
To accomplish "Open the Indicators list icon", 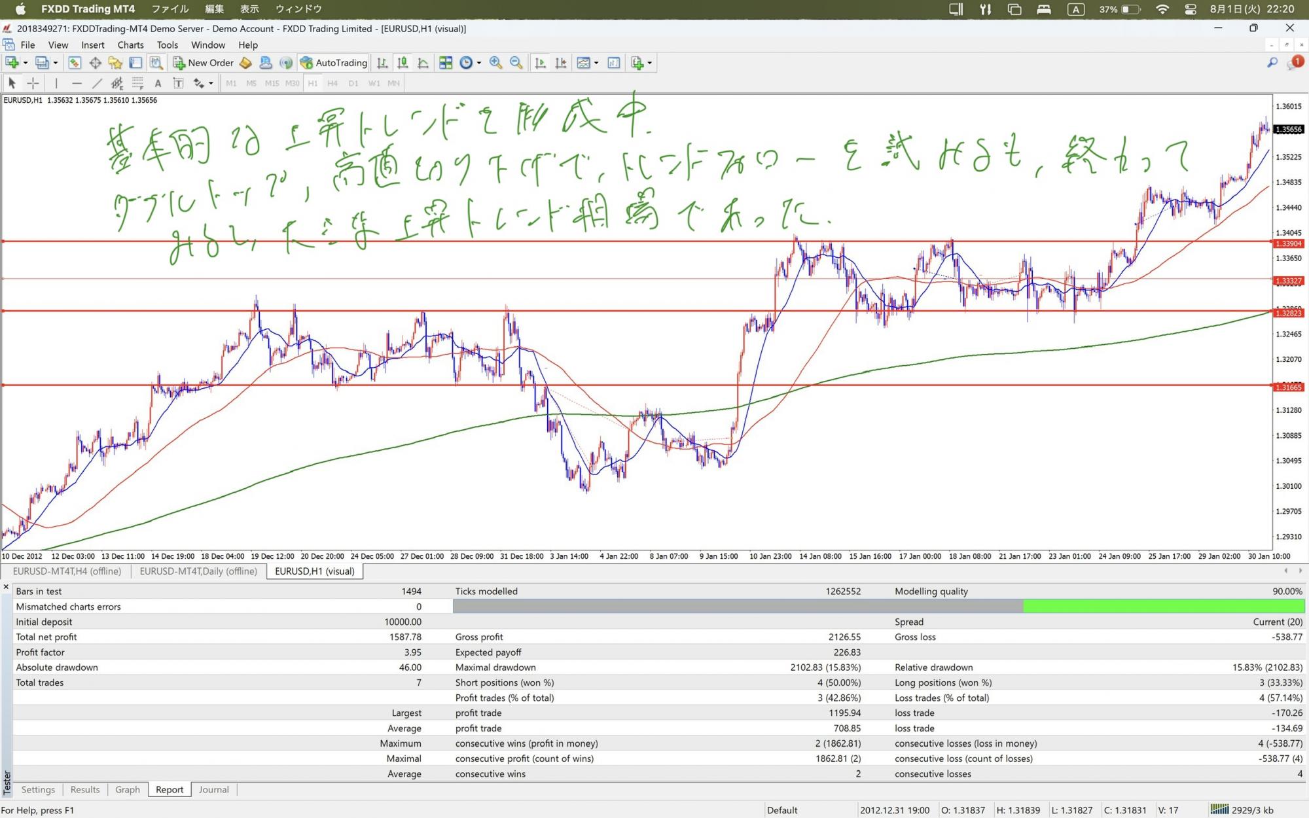I will (583, 63).
